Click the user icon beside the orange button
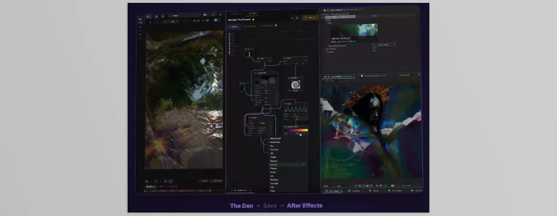 click(x=297, y=18)
